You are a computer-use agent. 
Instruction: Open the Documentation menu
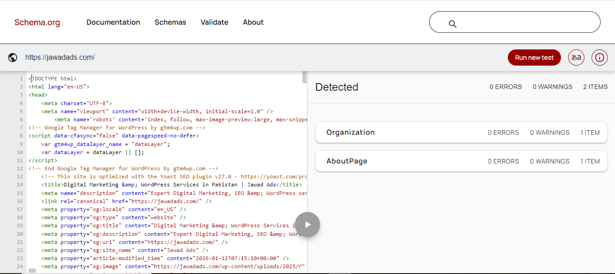[113, 22]
